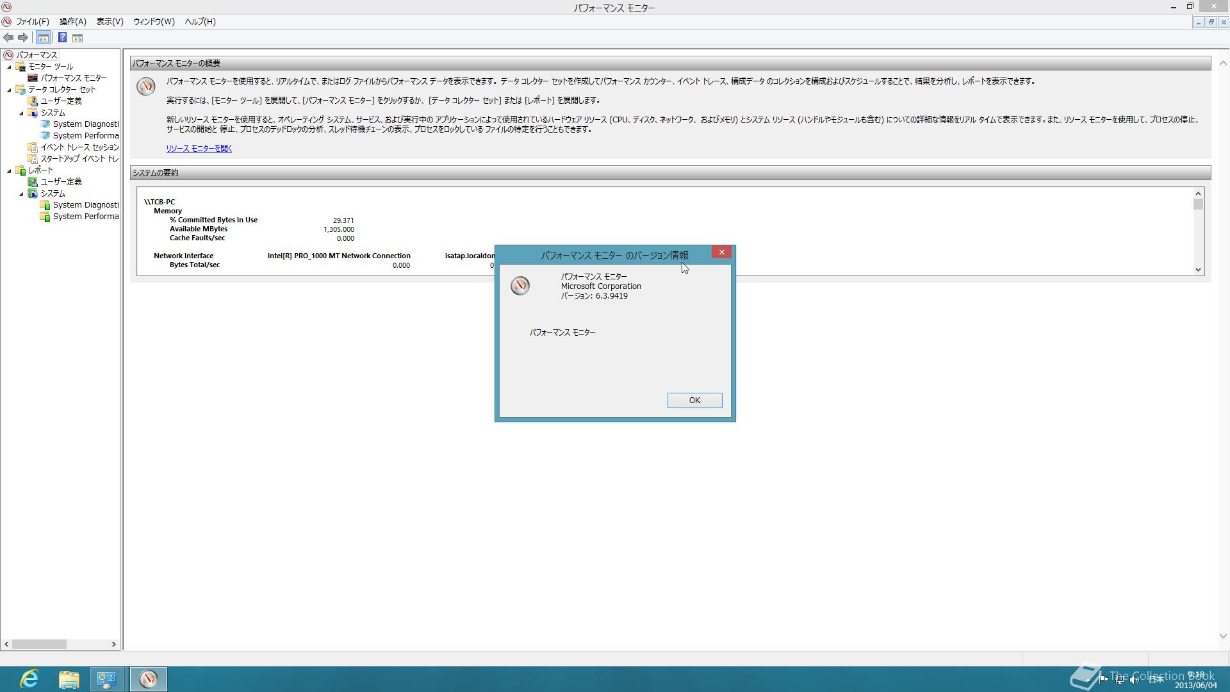Click the システム icon under レポート
Image resolution: width=1230 pixels, height=692 pixels.
coord(33,194)
